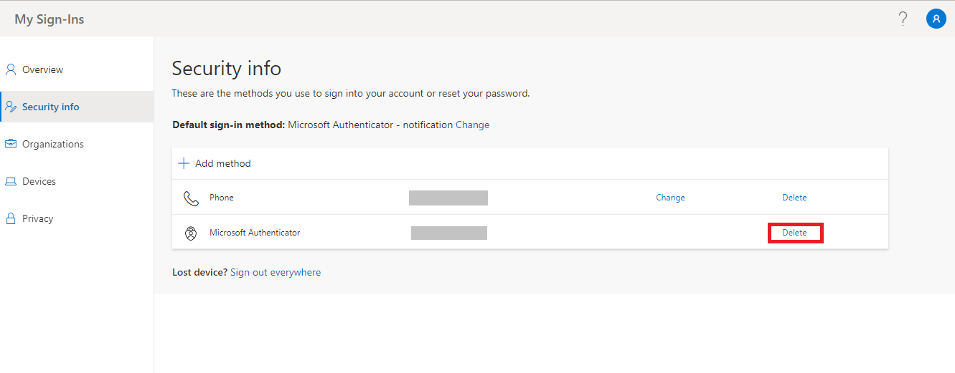This screenshot has height=373, width=955.
Task: Click the Organizations briefcase icon
Action: tap(11, 144)
